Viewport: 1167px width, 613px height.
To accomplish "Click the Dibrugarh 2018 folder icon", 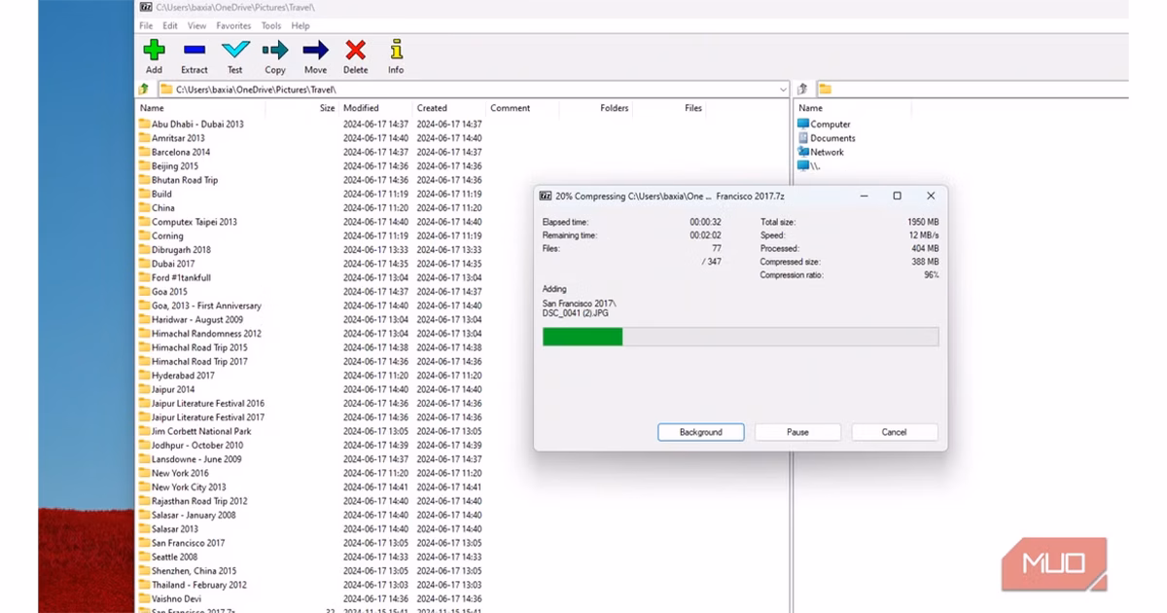I will [144, 249].
